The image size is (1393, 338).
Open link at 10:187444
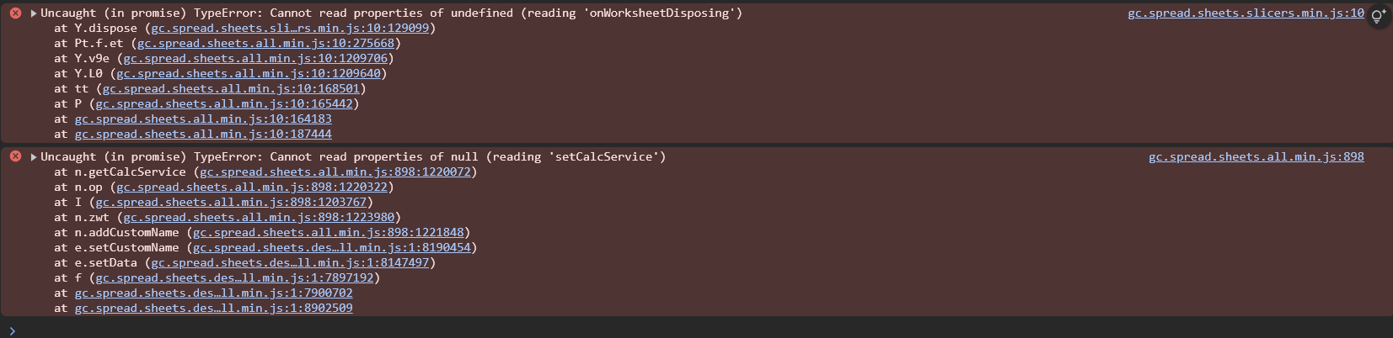pos(203,135)
